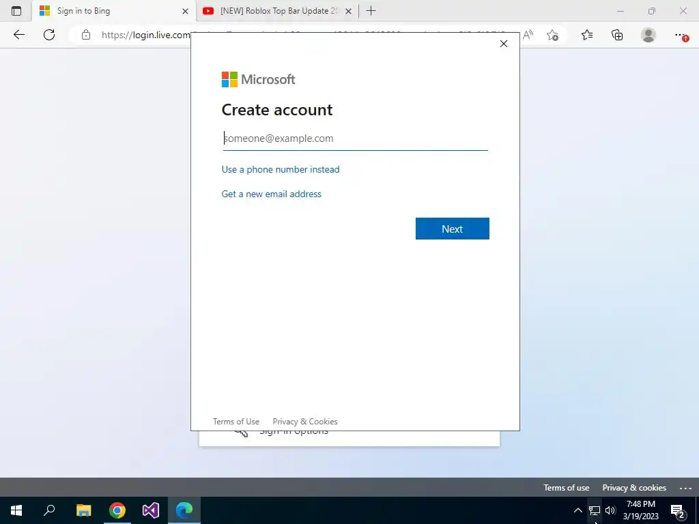Open the page footer more options ellipsis
This screenshot has height=524, width=699.
(685, 489)
